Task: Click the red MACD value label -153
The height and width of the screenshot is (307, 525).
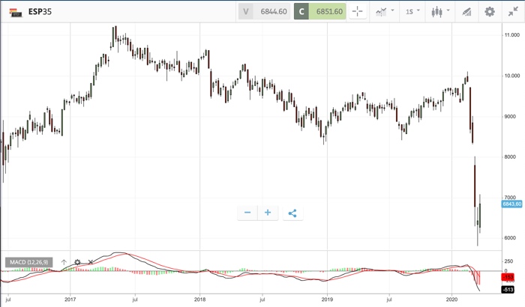Action: click(508, 277)
